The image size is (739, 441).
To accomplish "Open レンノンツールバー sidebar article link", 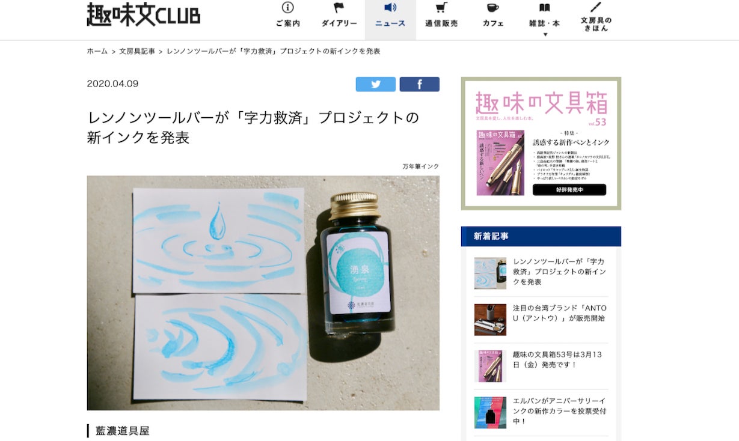I will 559,272.
